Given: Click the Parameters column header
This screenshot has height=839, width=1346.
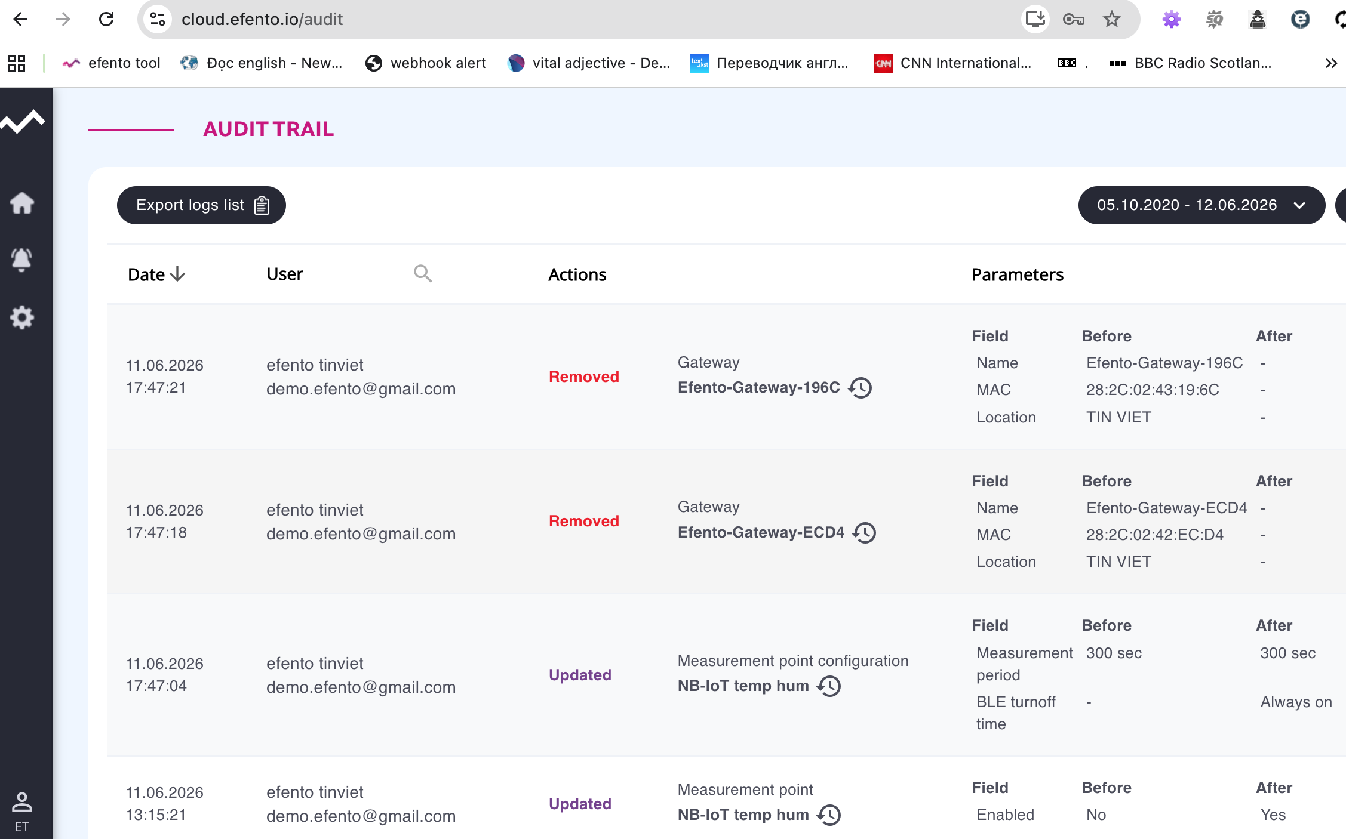Looking at the screenshot, I should (x=1018, y=274).
